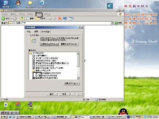This screenshot has width=159, height=119.
Task: Click advanced settings scrollbar down arrow
Action: pos(78,78)
